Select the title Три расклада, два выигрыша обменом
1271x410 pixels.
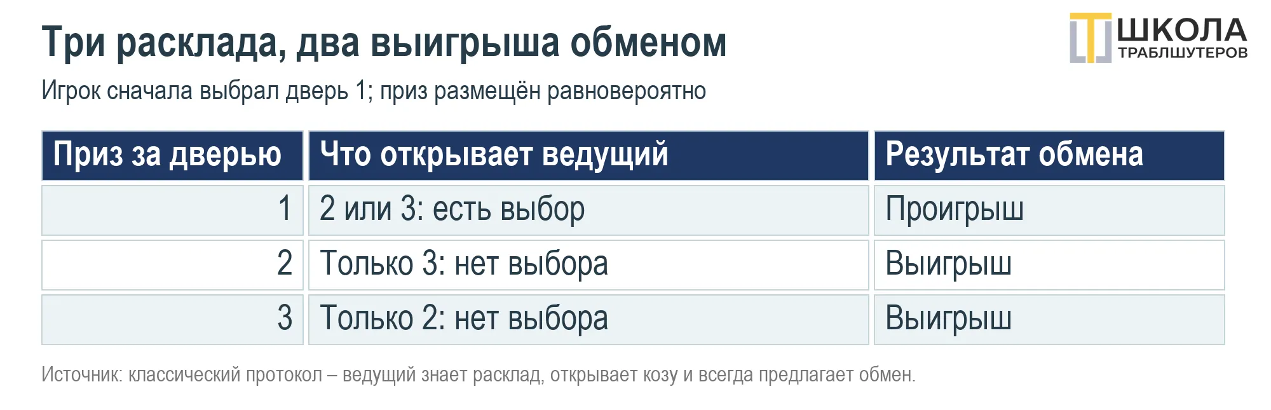(384, 43)
